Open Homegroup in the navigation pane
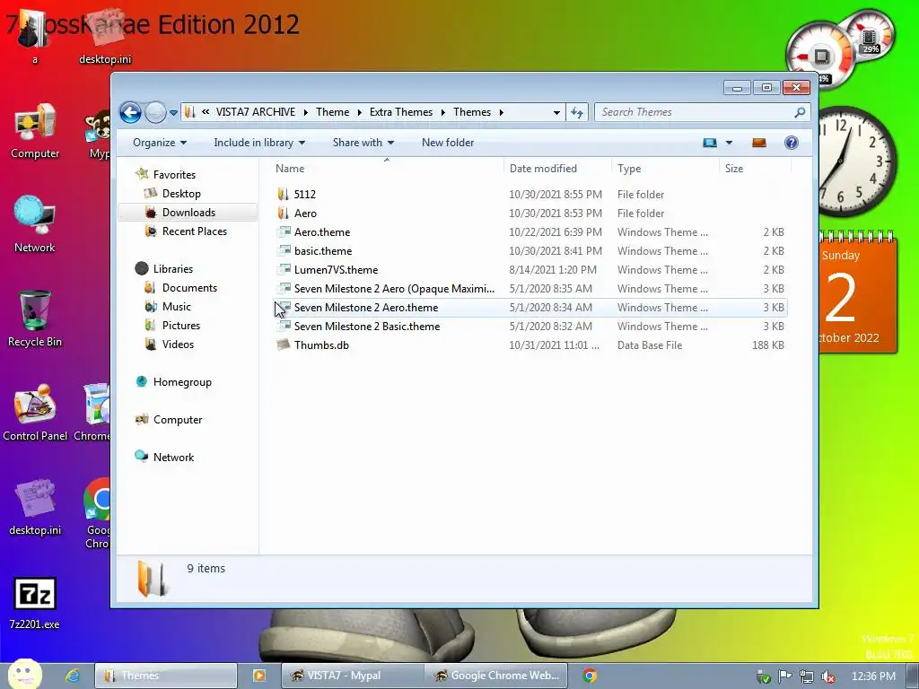Image resolution: width=919 pixels, height=689 pixels. tap(182, 382)
